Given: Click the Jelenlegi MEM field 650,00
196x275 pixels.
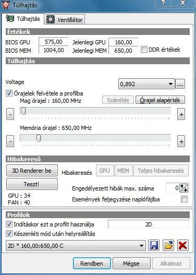Looking at the screenshot, I should (124, 51).
